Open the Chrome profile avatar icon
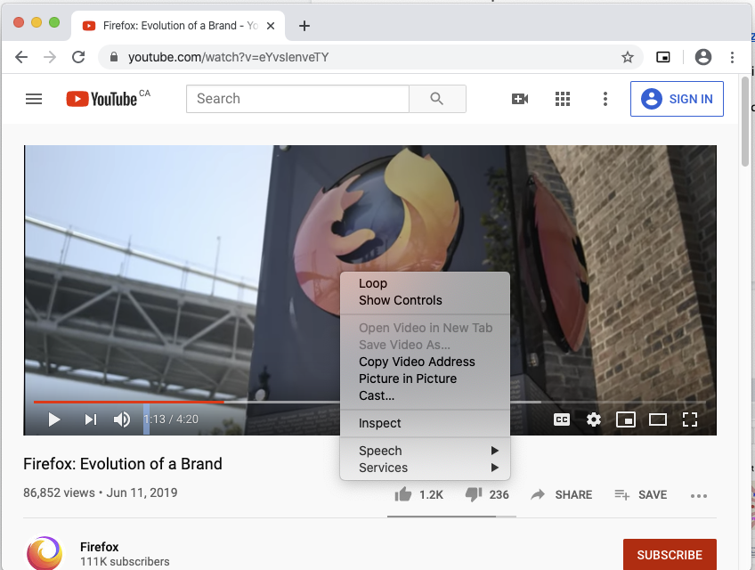This screenshot has height=570, width=755. tap(703, 57)
